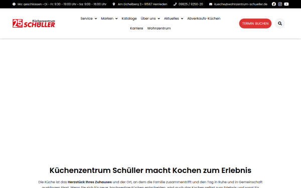This screenshot has width=301, height=188.
Task: Open the Wohnzentrum link
Action: 159,28
